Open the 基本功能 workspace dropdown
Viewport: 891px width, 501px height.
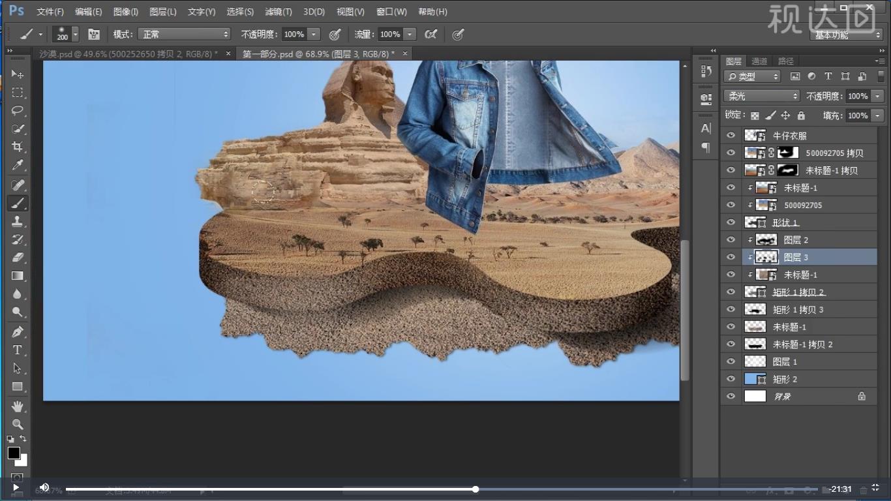[847, 35]
